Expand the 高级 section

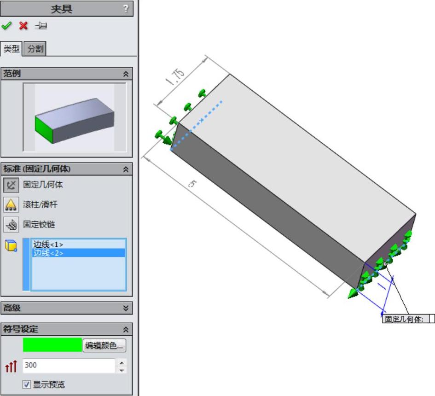pyautogui.click(x=126, y=308)
